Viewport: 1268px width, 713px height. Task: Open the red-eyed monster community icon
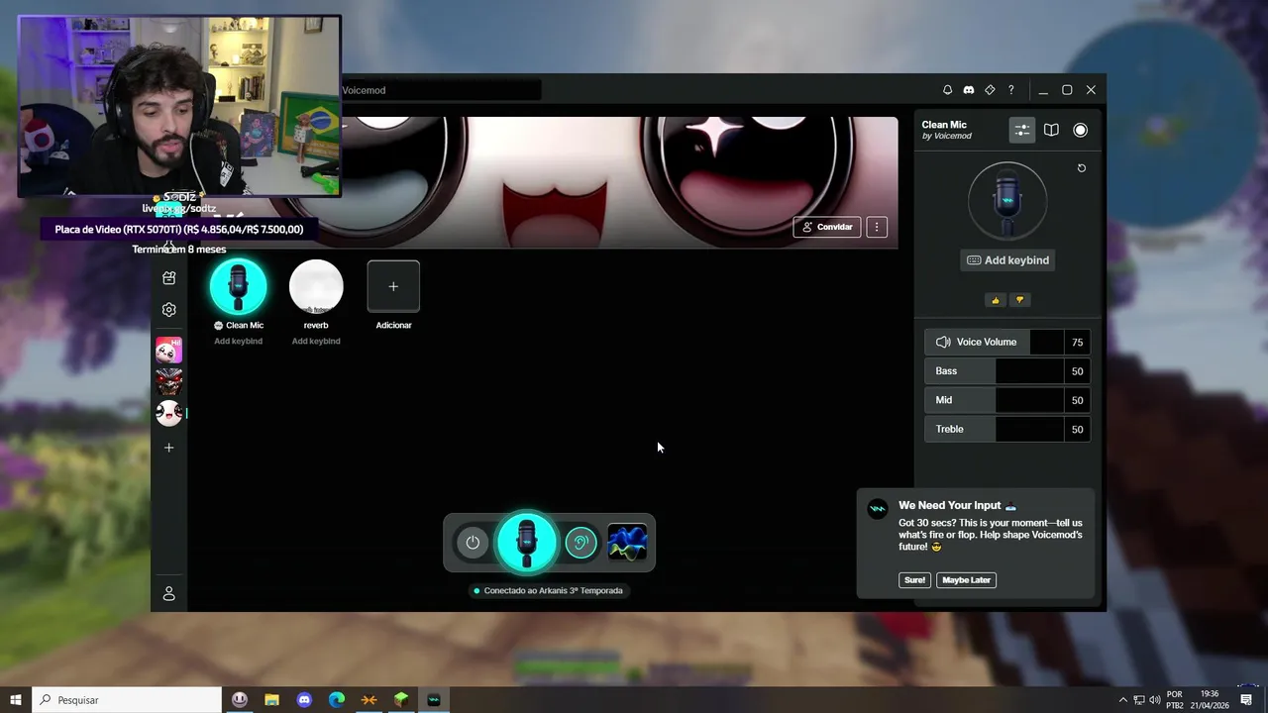click(x=169, y=381)
